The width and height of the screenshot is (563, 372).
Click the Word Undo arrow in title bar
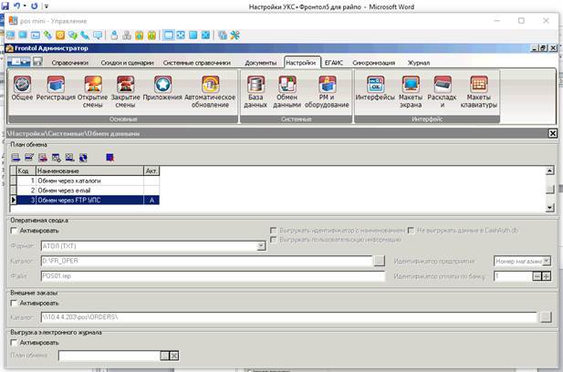[x=16, y=5]
